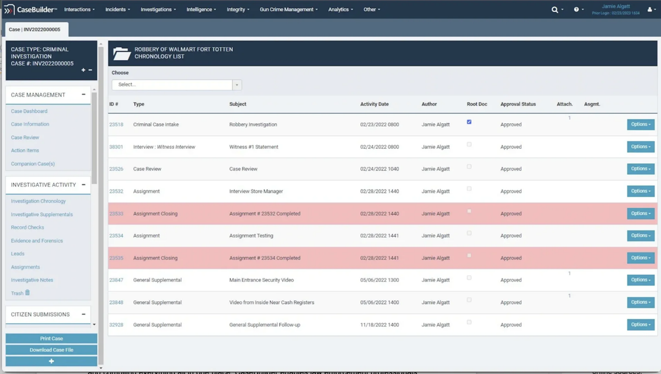Open Options for Robbery Investigation row

[641, 124]
